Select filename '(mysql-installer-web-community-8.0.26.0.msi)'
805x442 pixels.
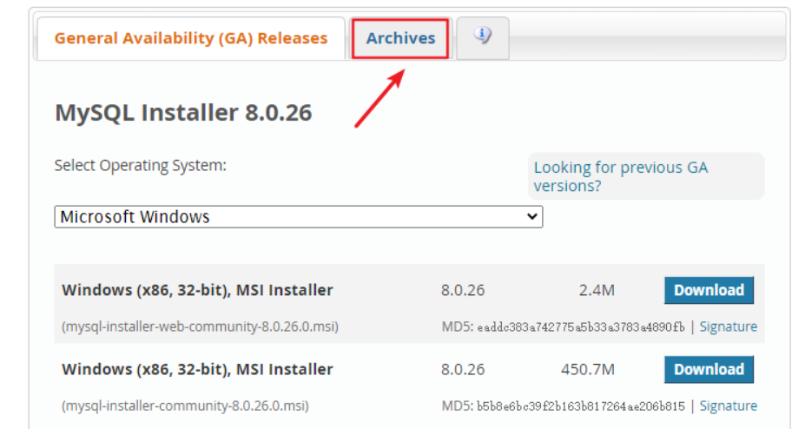(x=200, y=327)
